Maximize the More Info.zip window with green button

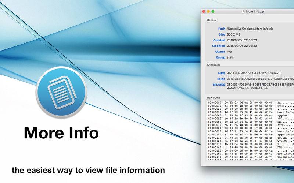click(213, 12)
